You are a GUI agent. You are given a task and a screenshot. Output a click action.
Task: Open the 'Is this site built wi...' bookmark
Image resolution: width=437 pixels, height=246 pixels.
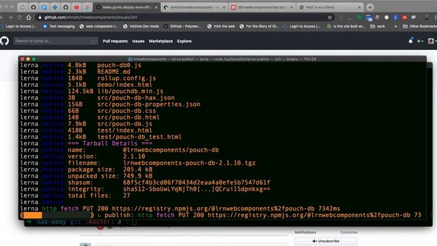(346, 26)
